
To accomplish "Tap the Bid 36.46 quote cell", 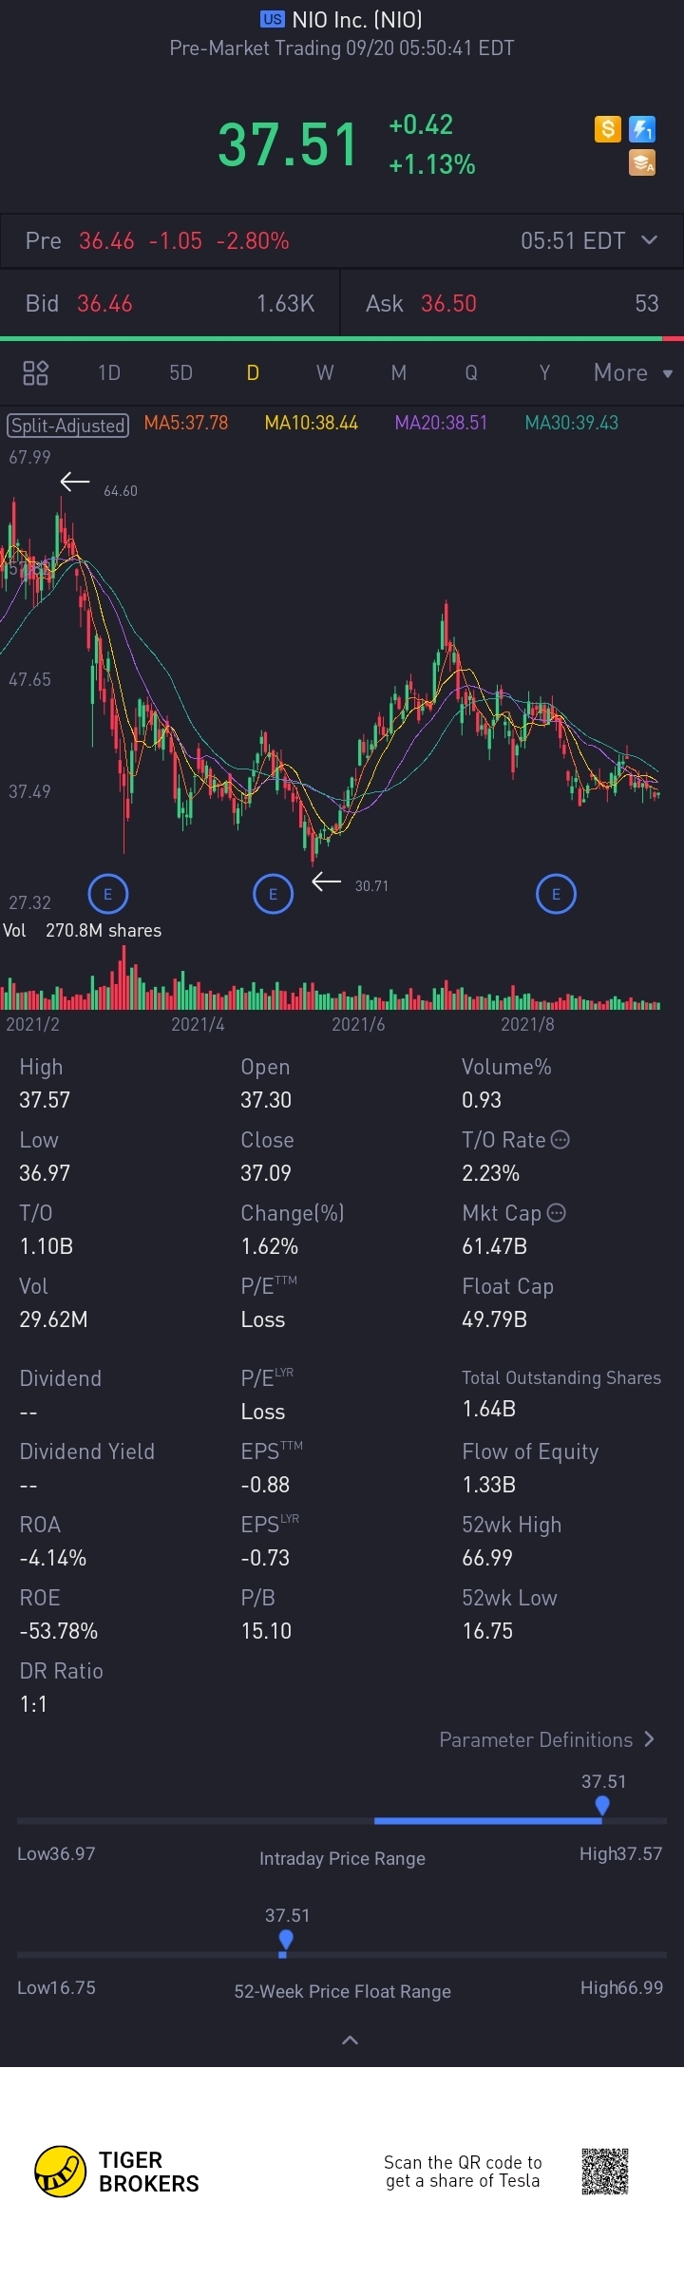I will [170, 303].
